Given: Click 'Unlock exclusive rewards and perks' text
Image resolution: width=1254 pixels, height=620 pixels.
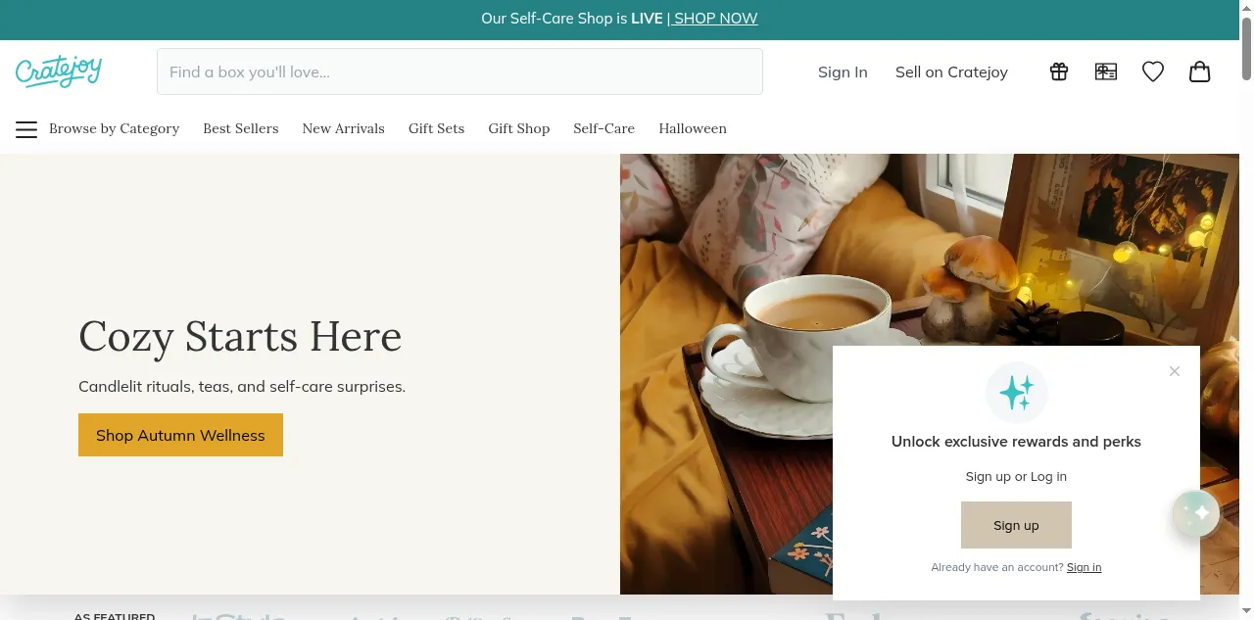Looking at the screenshot, I should [1016, 442].
